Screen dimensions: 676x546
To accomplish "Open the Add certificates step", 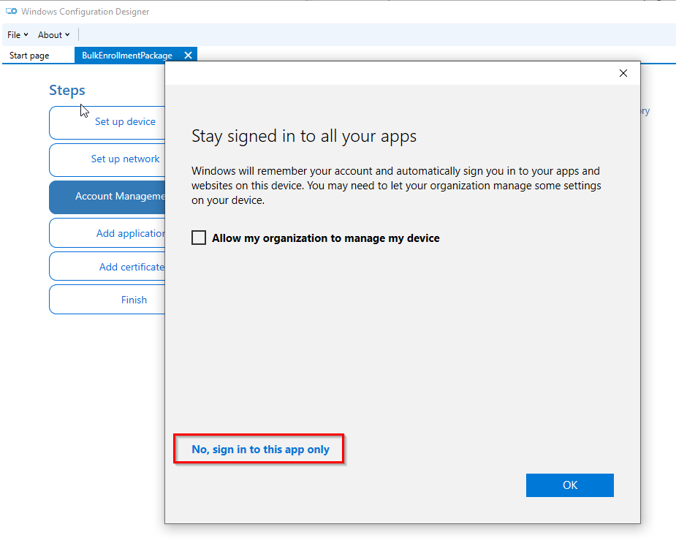I will 107,266.
